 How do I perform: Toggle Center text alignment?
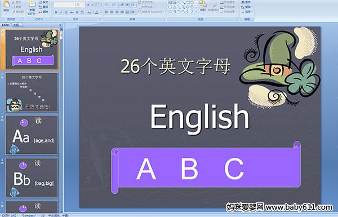click(112, 12)
